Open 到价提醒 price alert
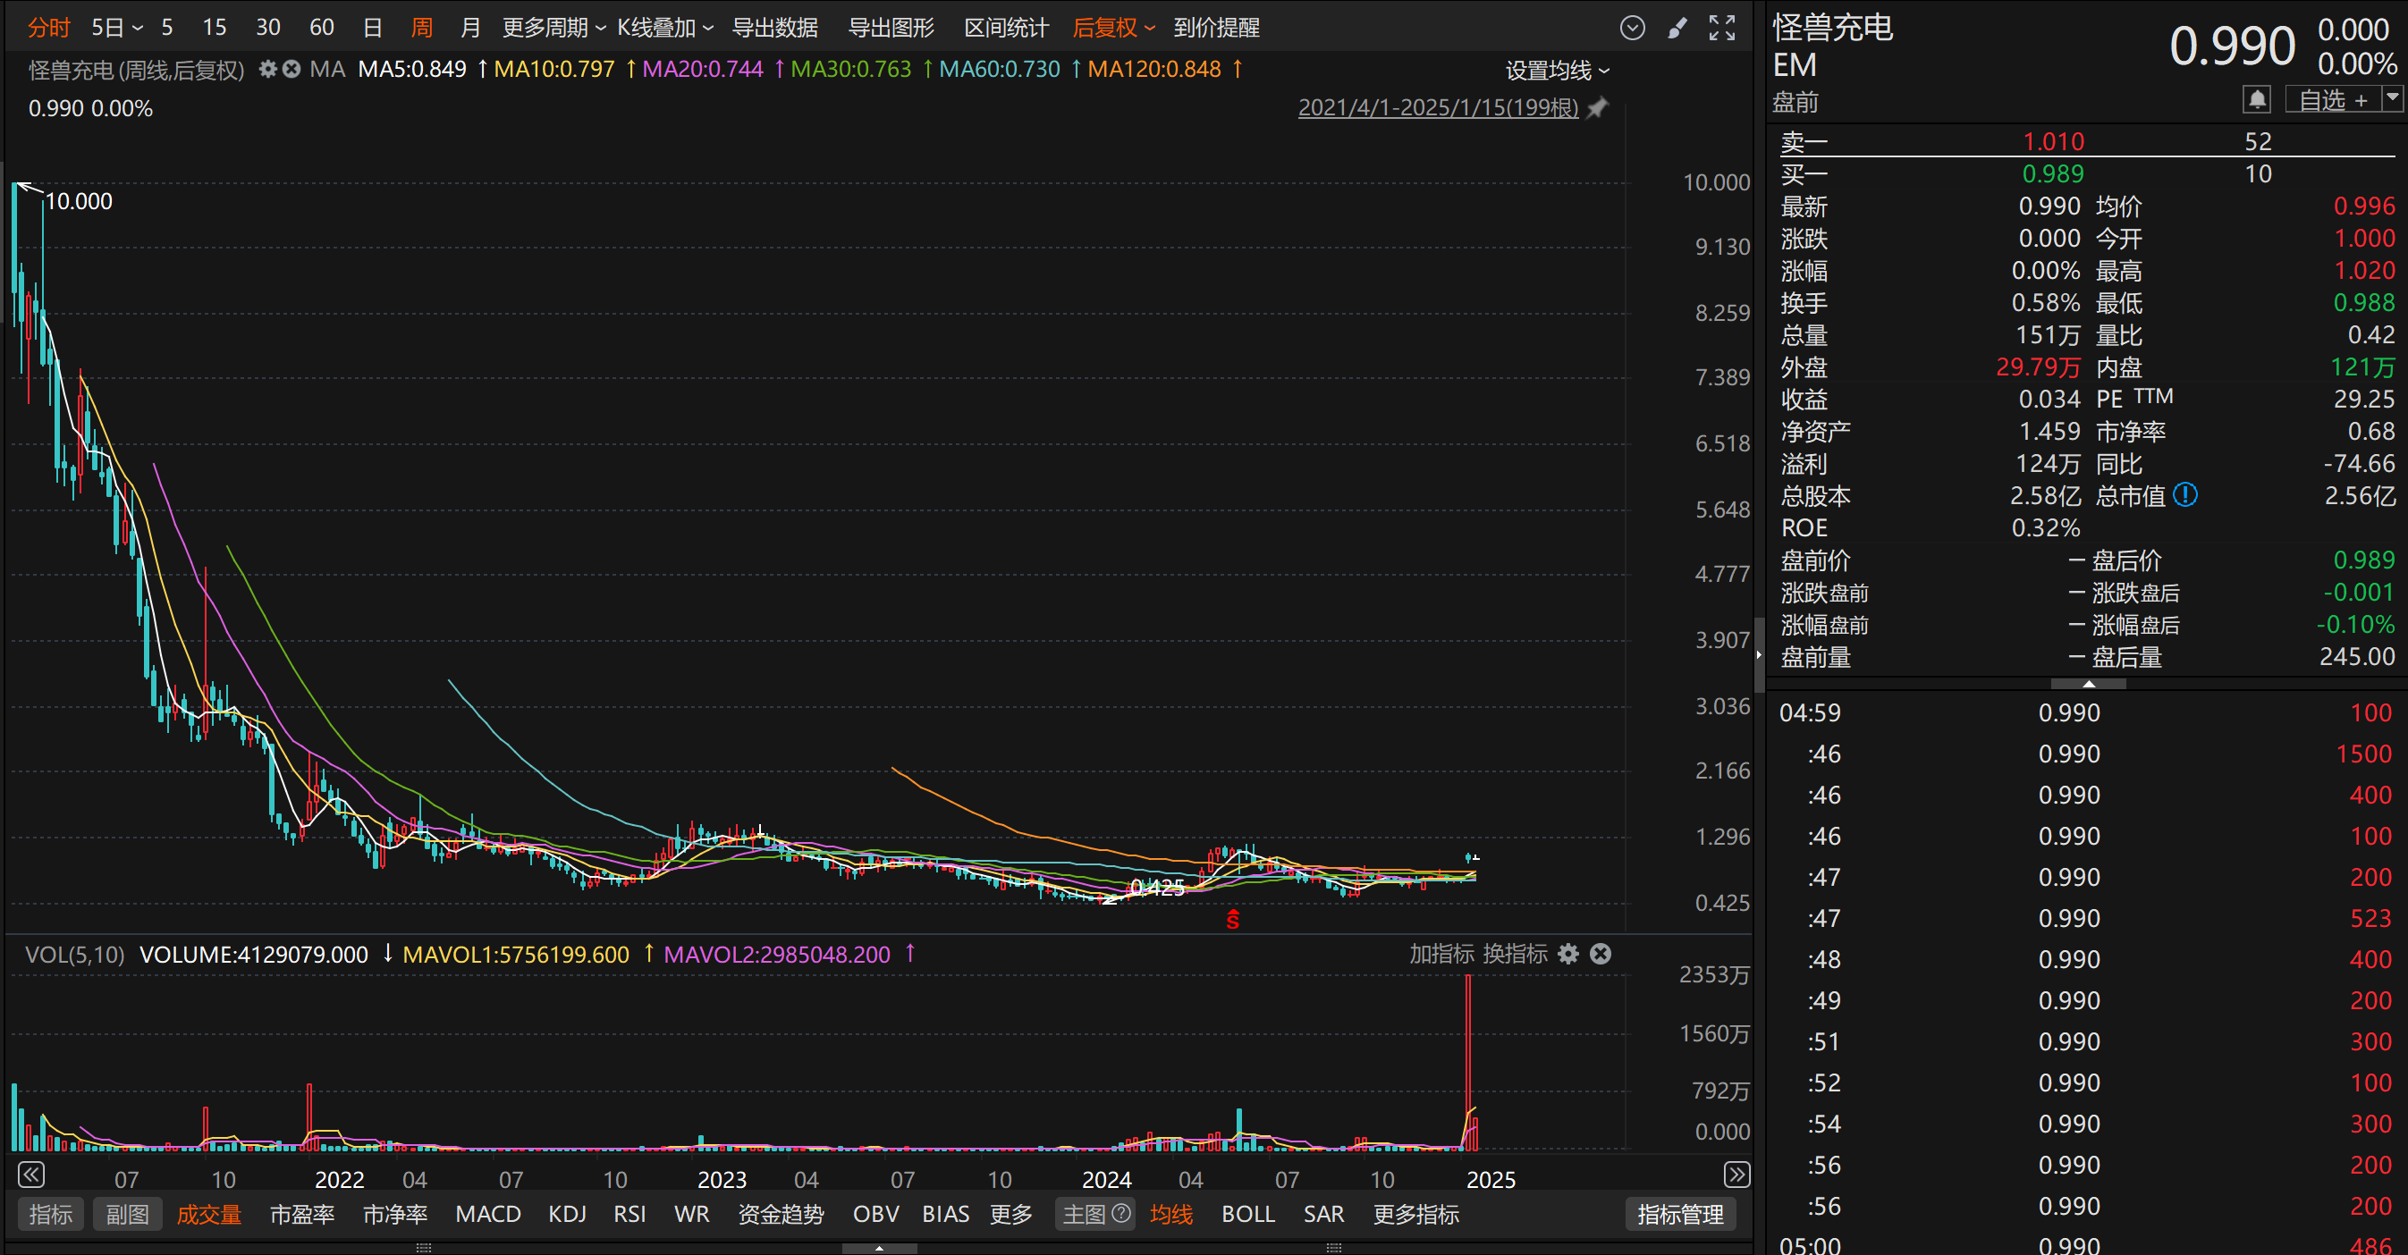The width and height of the screenshot is (2408, 1255). coord(1216,28)
